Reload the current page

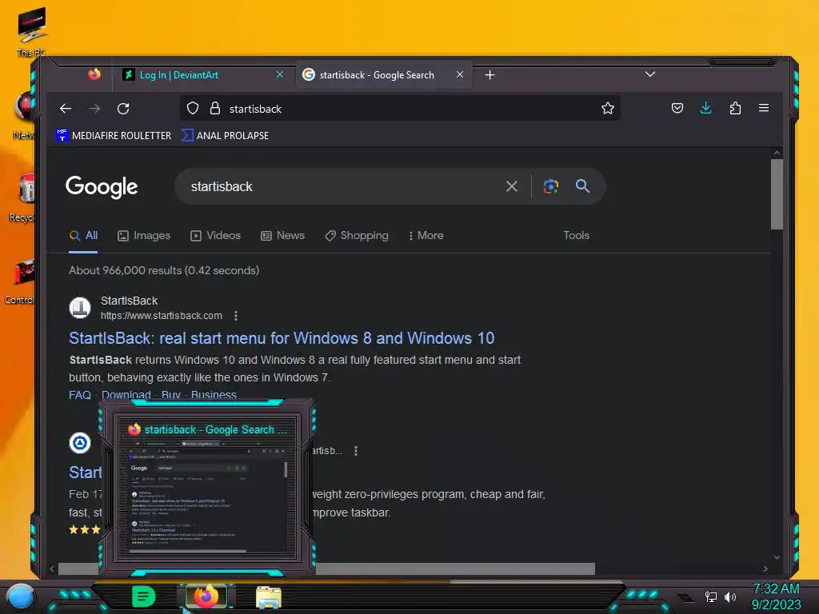[x=123, y=109]
